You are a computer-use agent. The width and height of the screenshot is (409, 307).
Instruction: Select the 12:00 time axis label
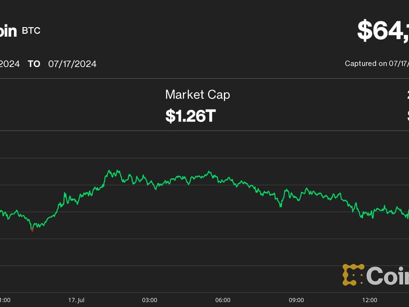click(370, 300)
